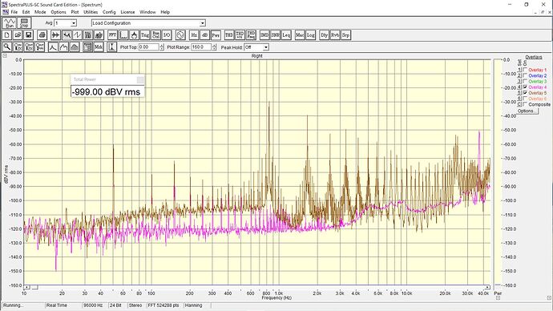Open the IMD measurement toolbar icon

[x=264, y=35]
